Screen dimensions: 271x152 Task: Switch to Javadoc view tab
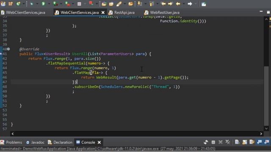click(35, 142)
